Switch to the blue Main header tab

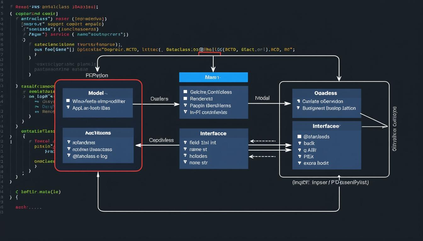[x=213, y=77]
